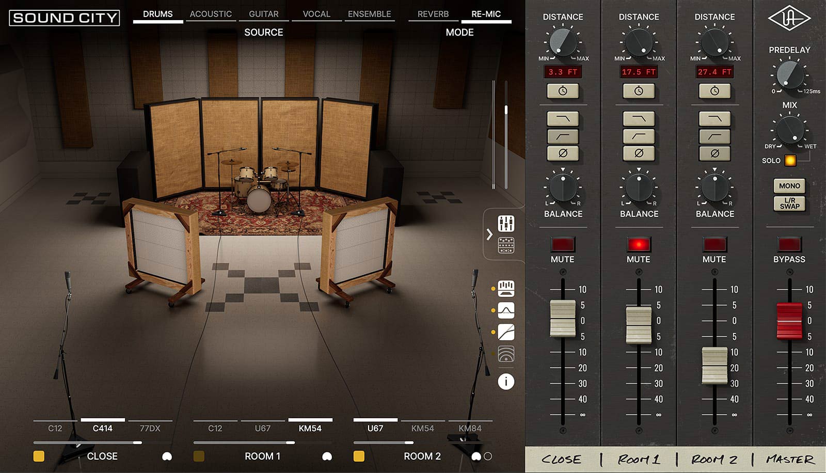Click the stopwatch button on Close channel
This screenshot has height=473, width=826.
click(563, 91)
